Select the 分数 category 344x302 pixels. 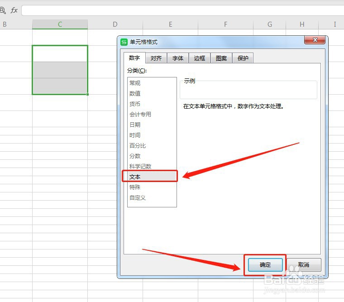pyautogui.click(x=152, y=156)
